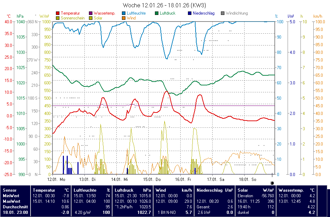The height and width of the screenshot is (217, 330).
Task: Click the orange Wind legend square
Action: pos(124,18)
